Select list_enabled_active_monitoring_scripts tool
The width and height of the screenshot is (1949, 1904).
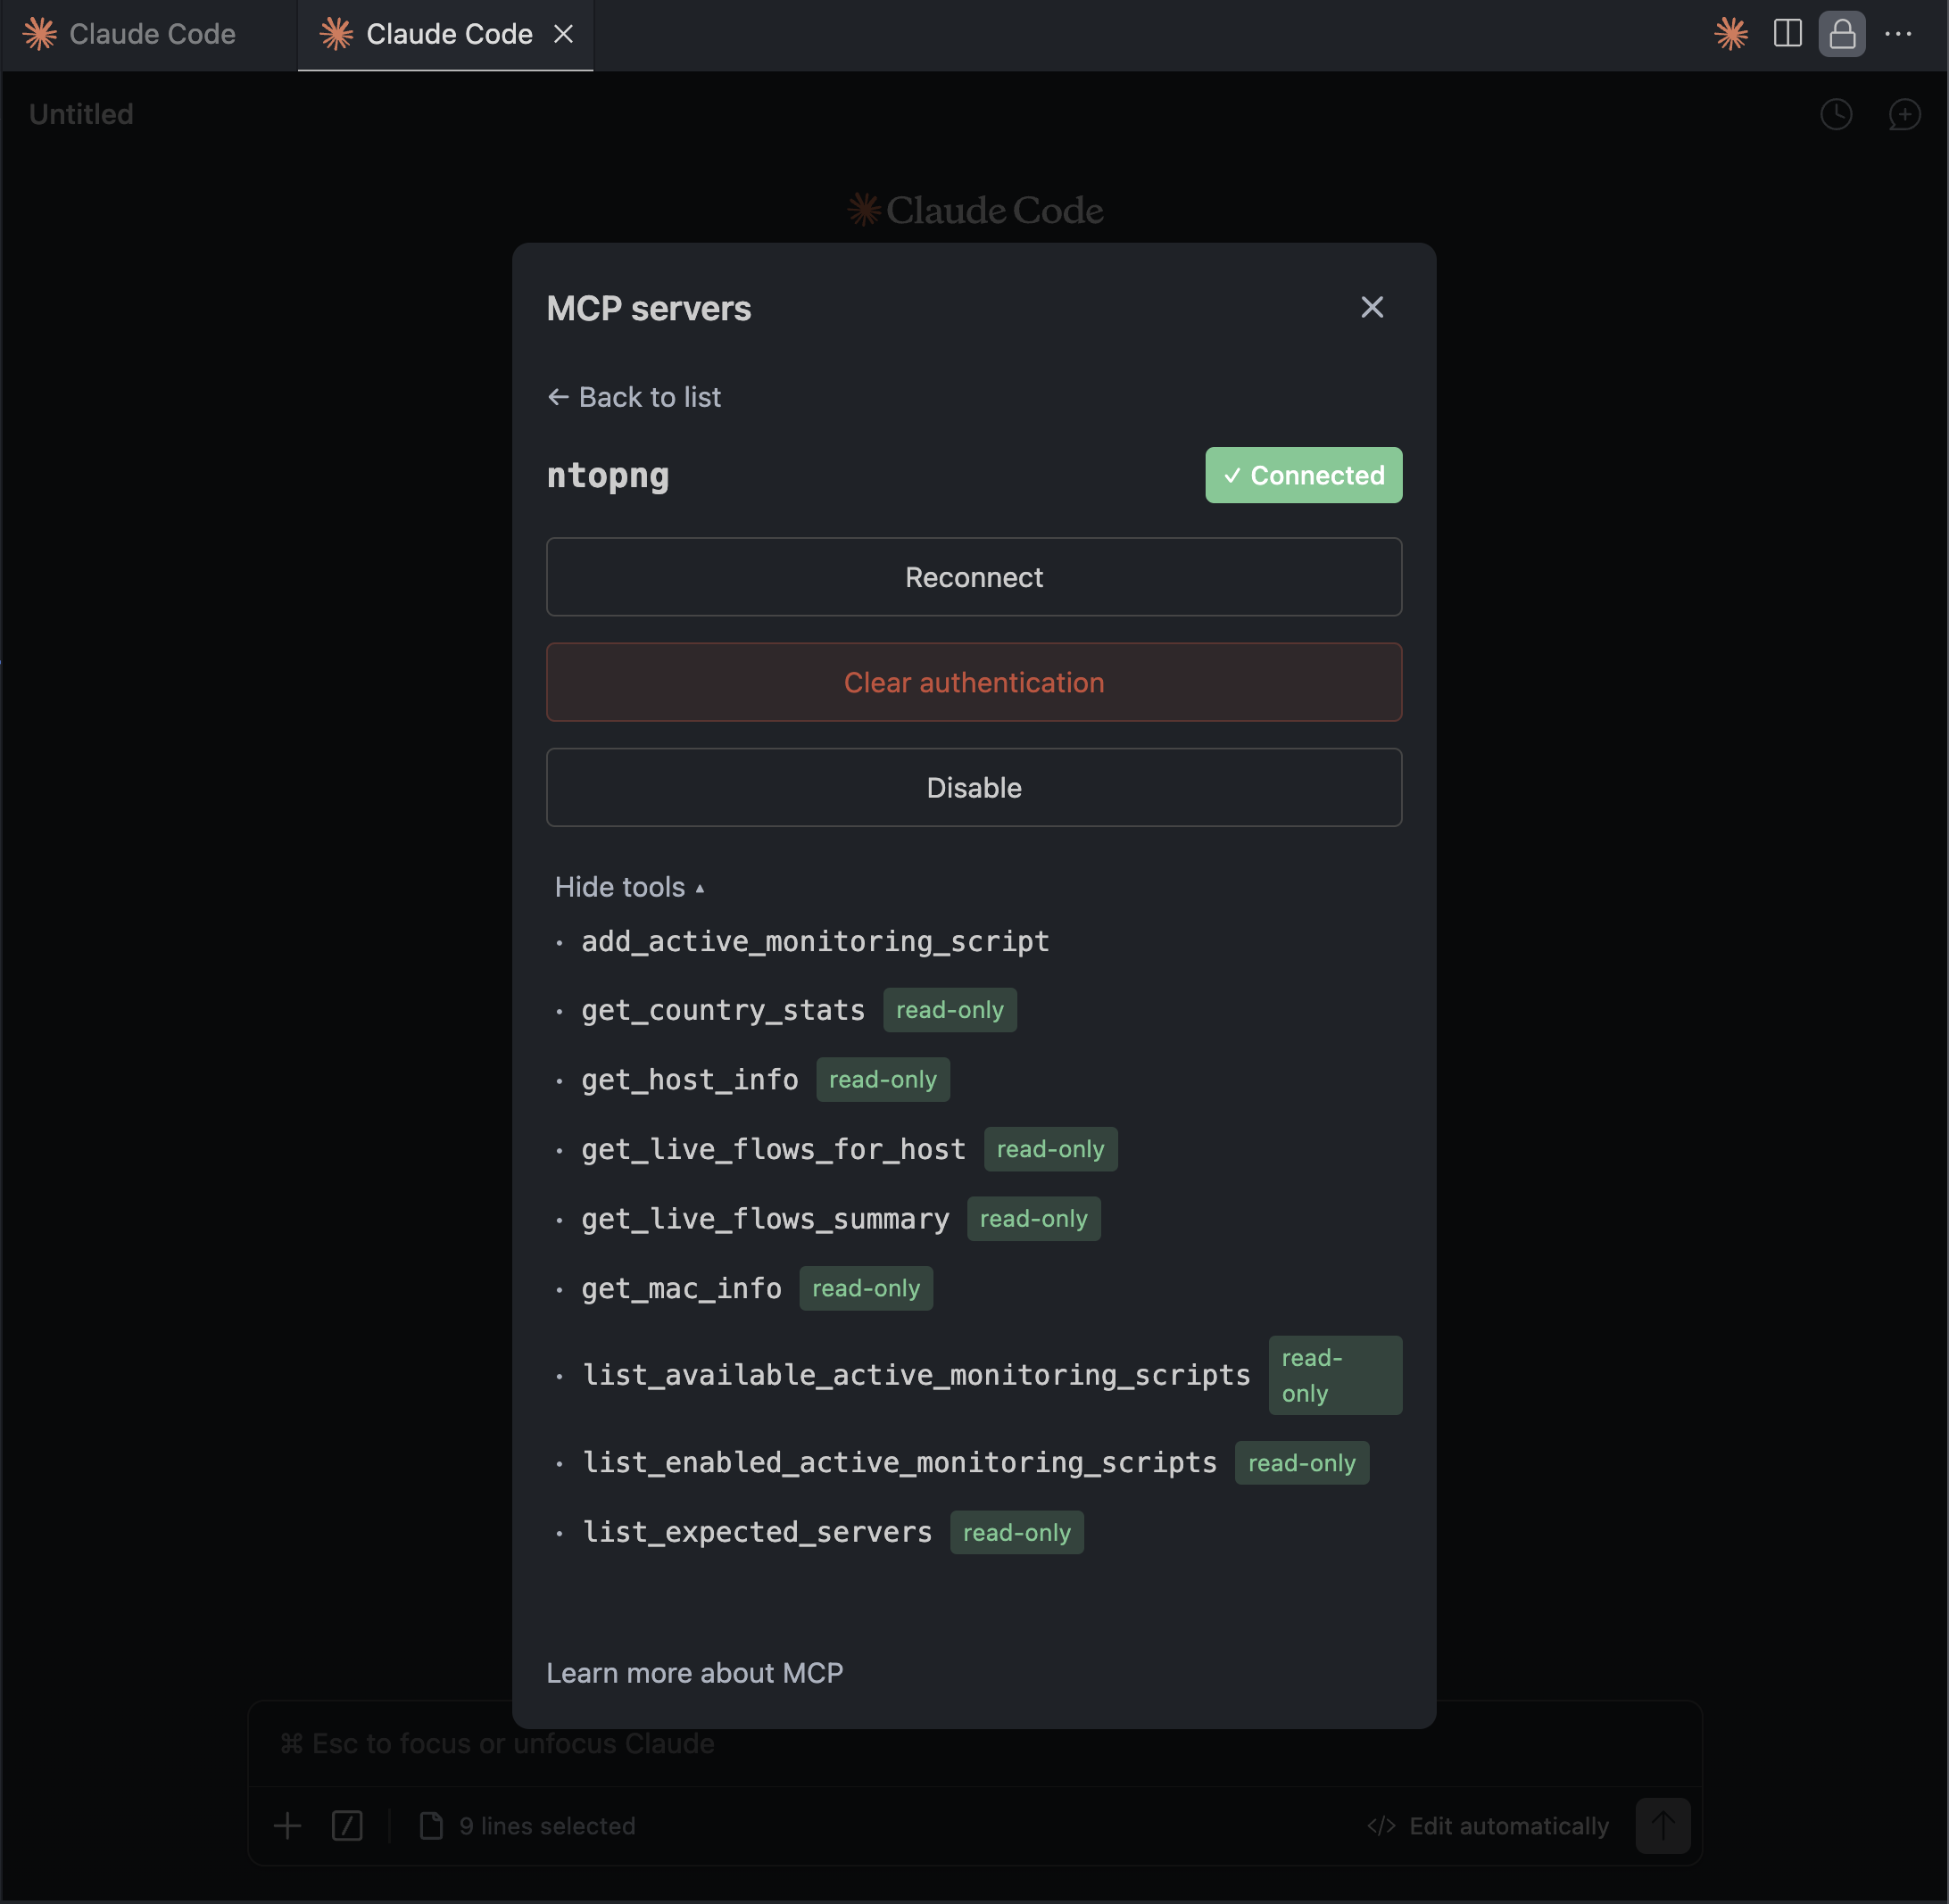click(899, 1462)
